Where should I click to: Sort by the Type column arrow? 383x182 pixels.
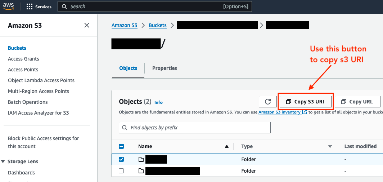coord(330,146)
